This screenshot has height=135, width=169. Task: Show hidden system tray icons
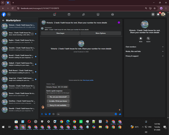point(143,127)
